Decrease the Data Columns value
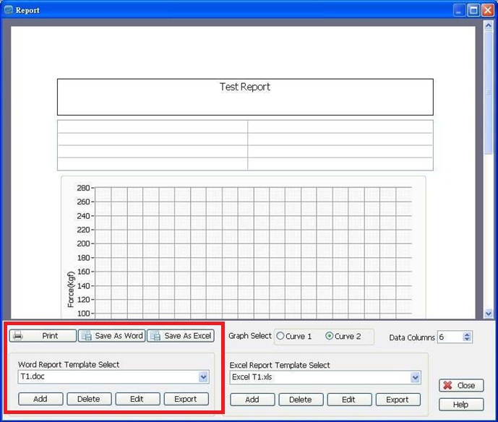Screen dimensions: 498x422 pyautogui.click(x=467, y=339)
